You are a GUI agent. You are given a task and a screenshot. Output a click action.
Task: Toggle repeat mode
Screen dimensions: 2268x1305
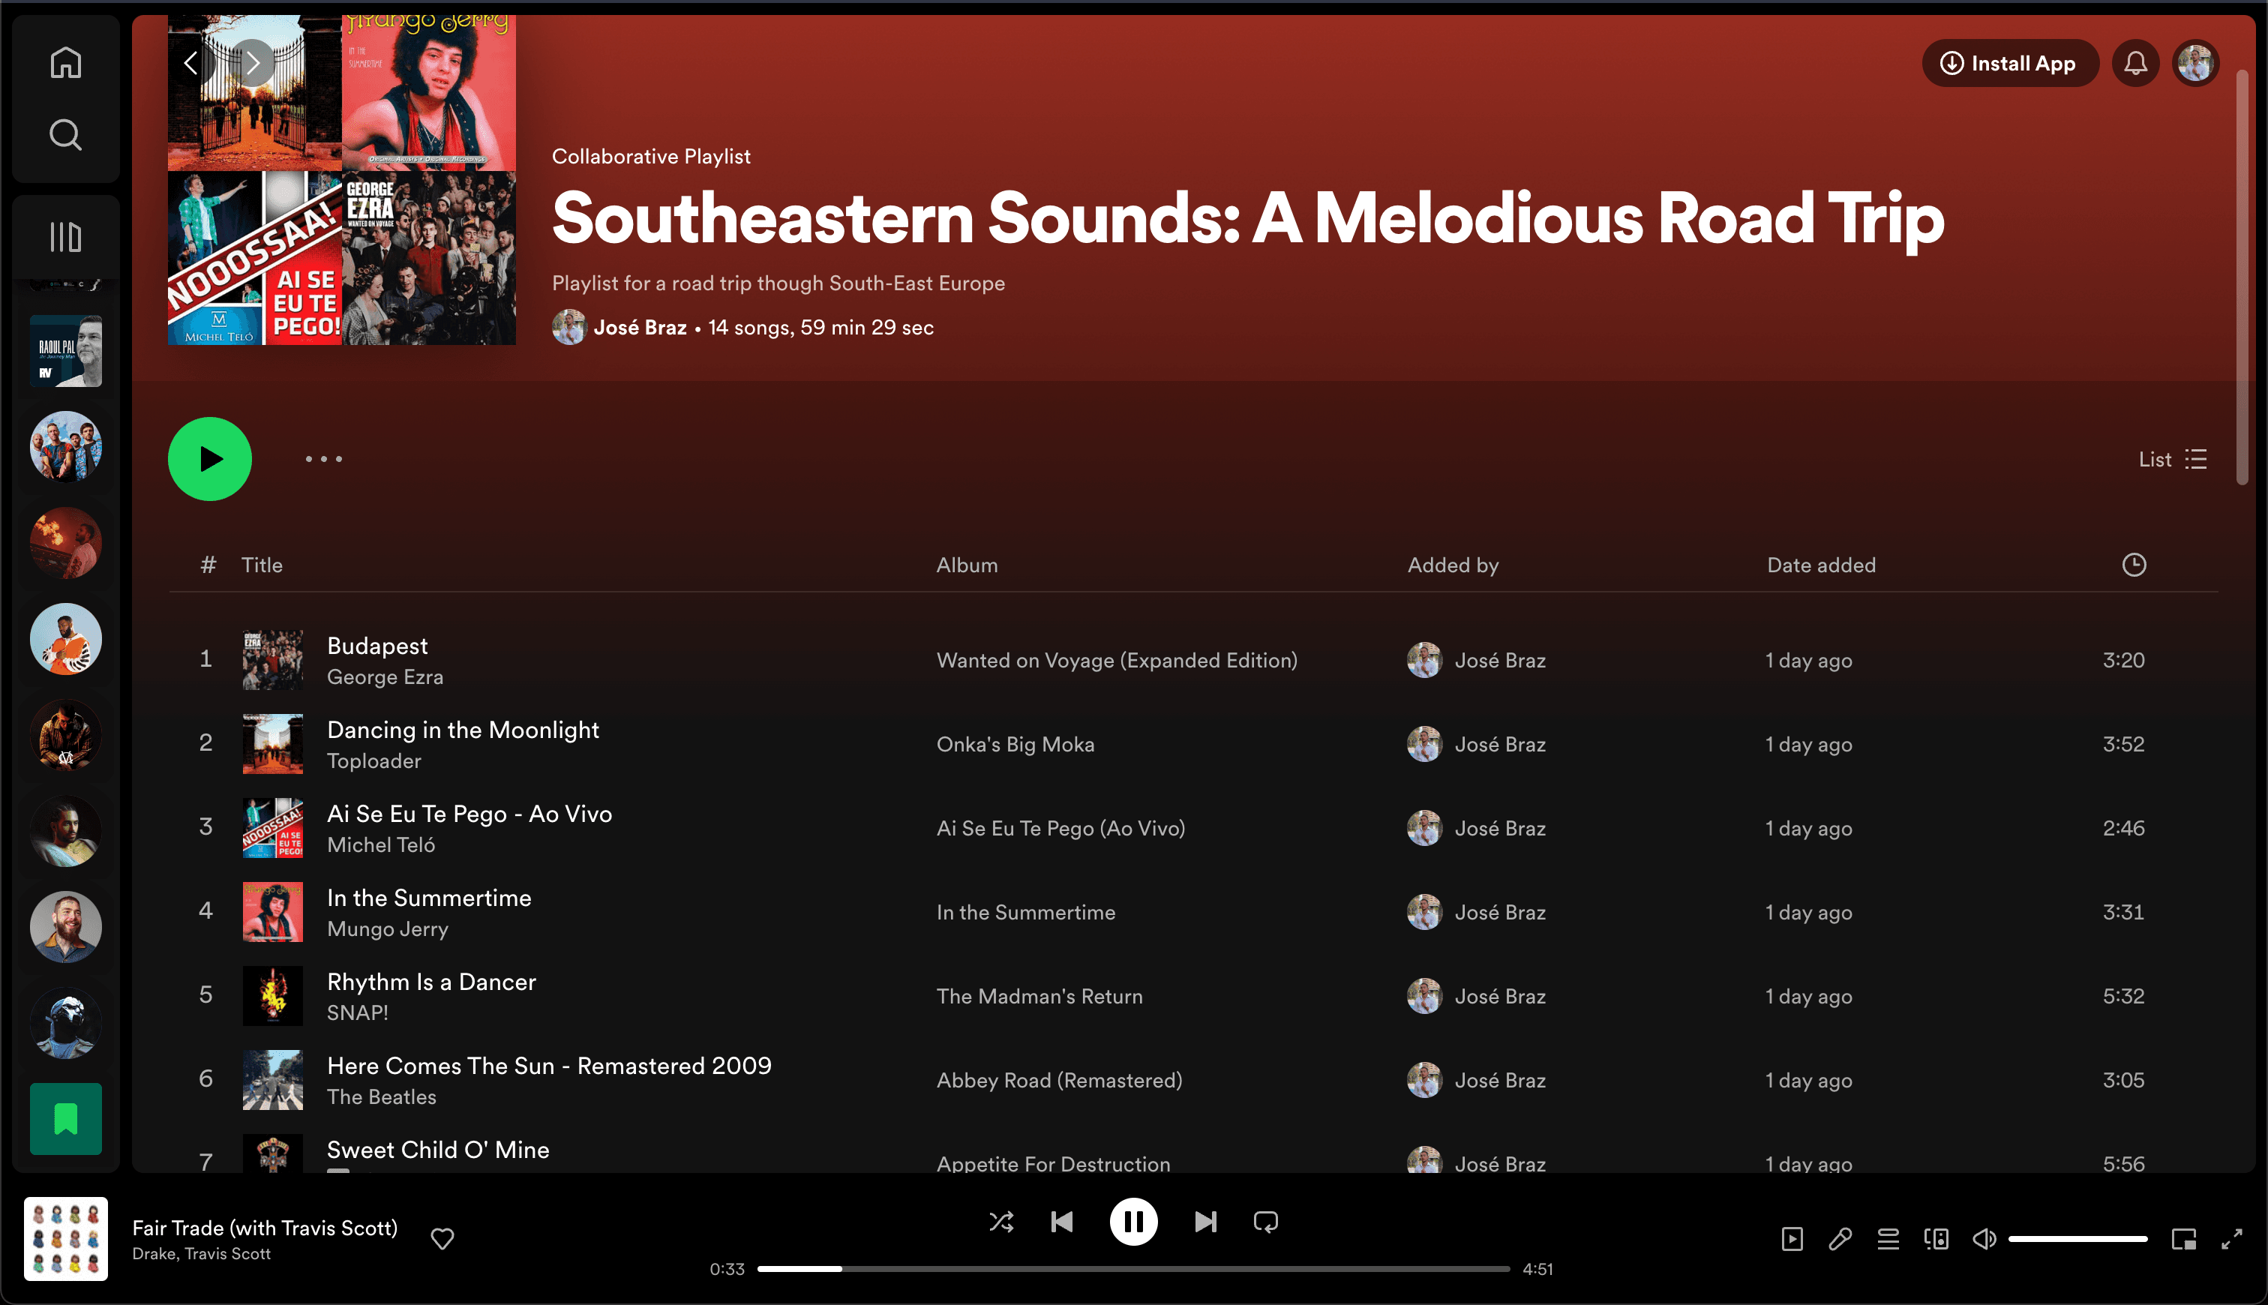click(x=1265, y=1222)
